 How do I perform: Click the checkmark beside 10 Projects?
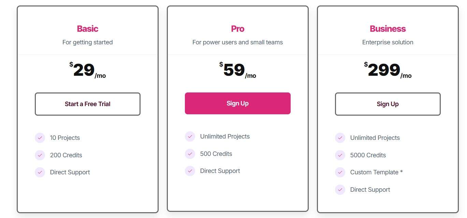(40, 138)
